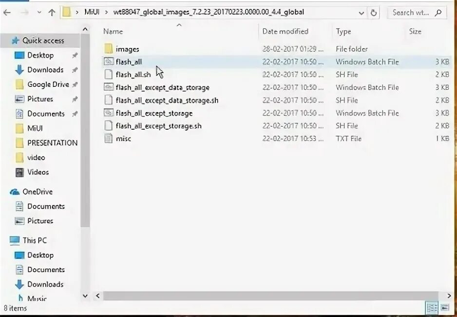Select the flash_all batch file icon
This screenshot has height=317, width=457.
[x=109, y=61]
